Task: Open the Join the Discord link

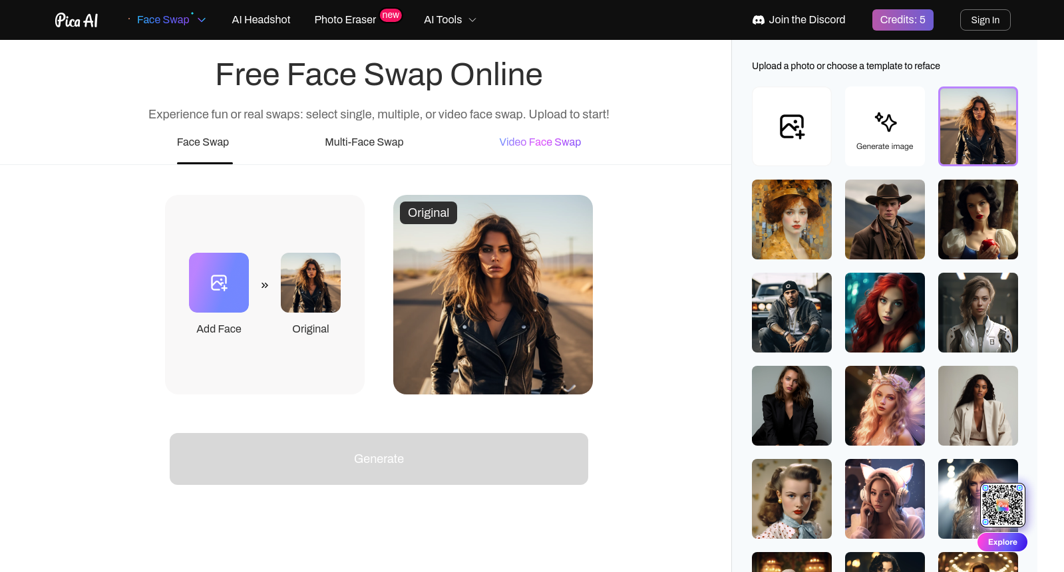Action: [x=807, y=20]
